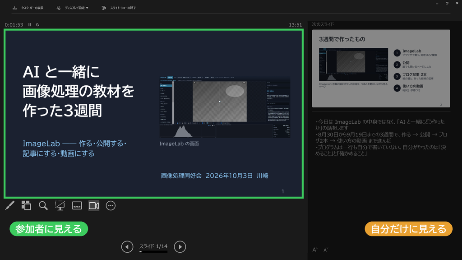Open the pen and laser pointer tools

(10, 205)
